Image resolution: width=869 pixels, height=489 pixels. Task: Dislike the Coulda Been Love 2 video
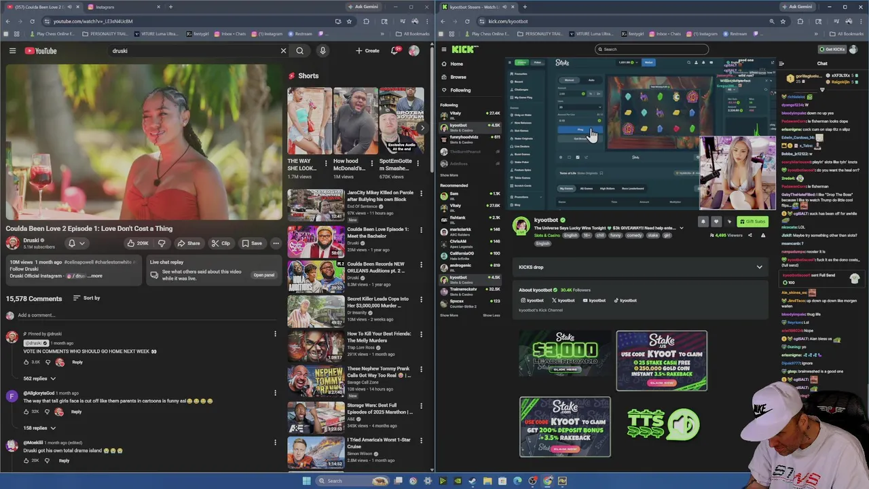pyautogui.click(x=162, y=243)
